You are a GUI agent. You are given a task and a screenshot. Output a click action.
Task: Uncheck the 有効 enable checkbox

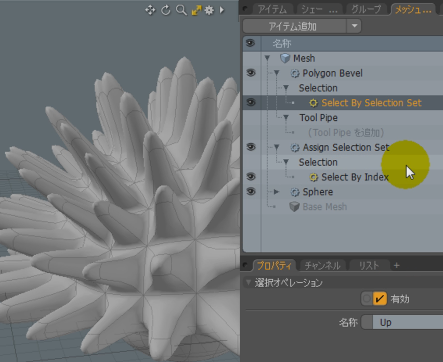(381, 298)
